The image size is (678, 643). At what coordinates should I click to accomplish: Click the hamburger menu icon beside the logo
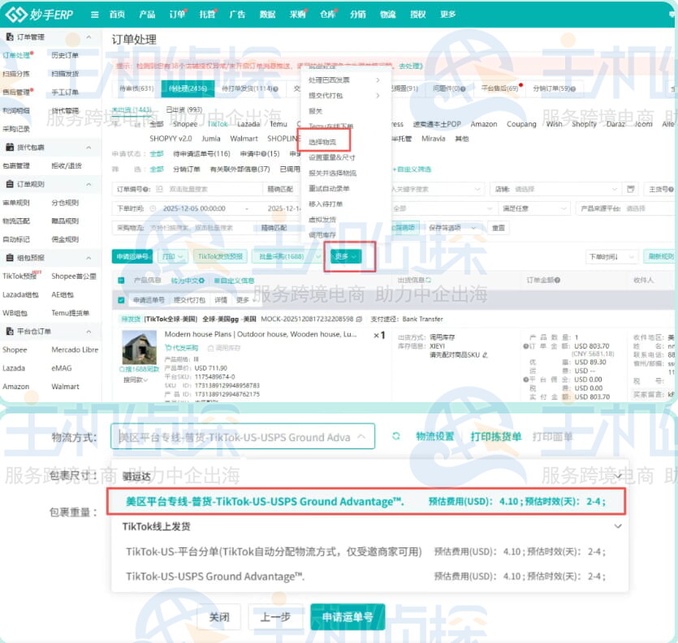point(96,14)
